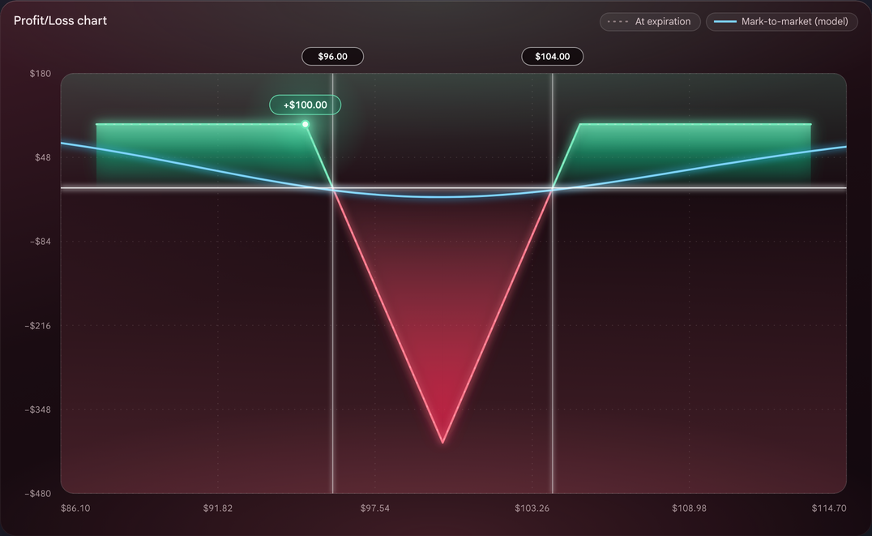Click the white data point on payoff line
Image resolution: width=872 pixels, height=536 pixels.
(306, 124)
